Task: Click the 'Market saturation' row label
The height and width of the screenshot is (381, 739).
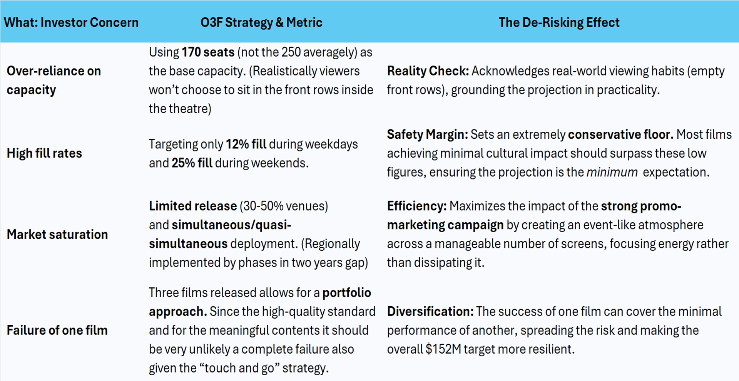Action: click(57, 234)
